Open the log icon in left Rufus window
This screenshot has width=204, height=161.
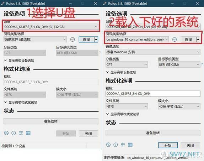28,133
